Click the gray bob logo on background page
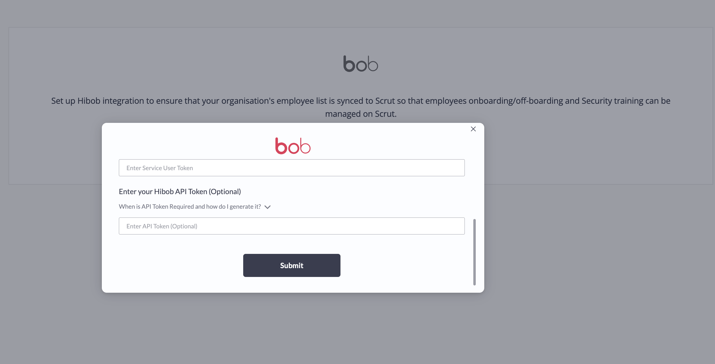The height and width of the screenshot is (364, 715). (361, 64)
